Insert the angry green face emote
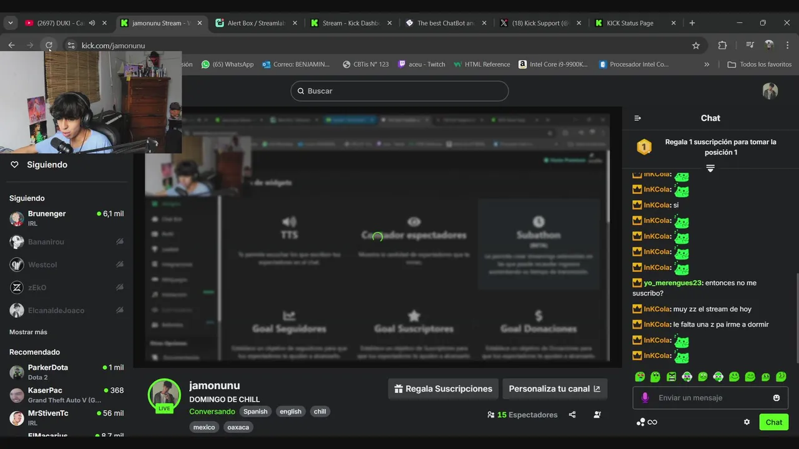Screen dimensions: 799x449 (x=671, y=377)
